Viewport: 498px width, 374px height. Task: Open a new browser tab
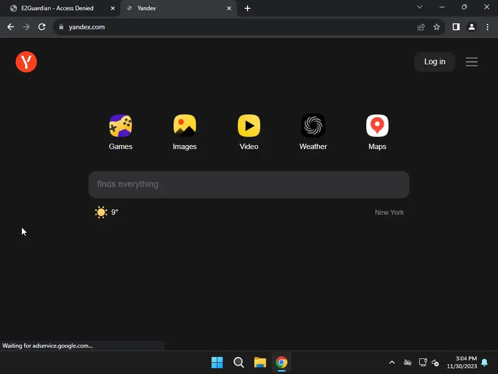point(248,8)
